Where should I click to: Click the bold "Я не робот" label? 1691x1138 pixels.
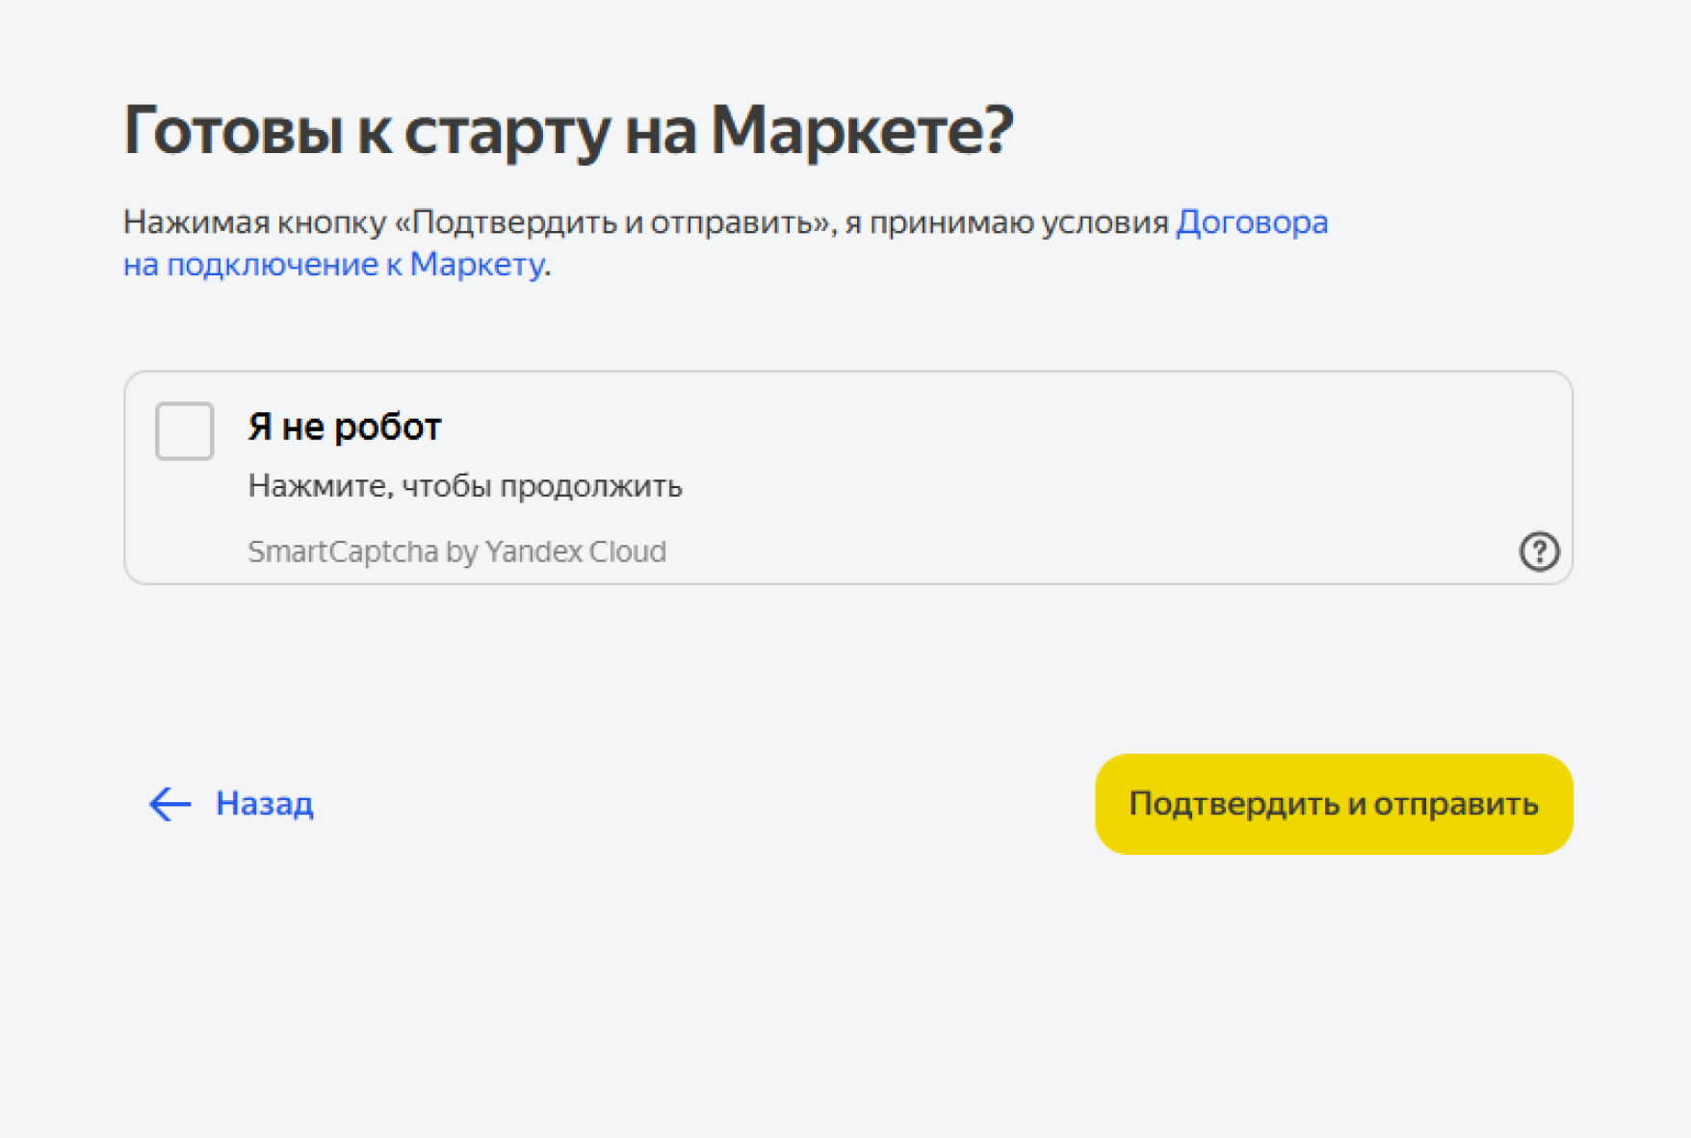coord(344,427)
